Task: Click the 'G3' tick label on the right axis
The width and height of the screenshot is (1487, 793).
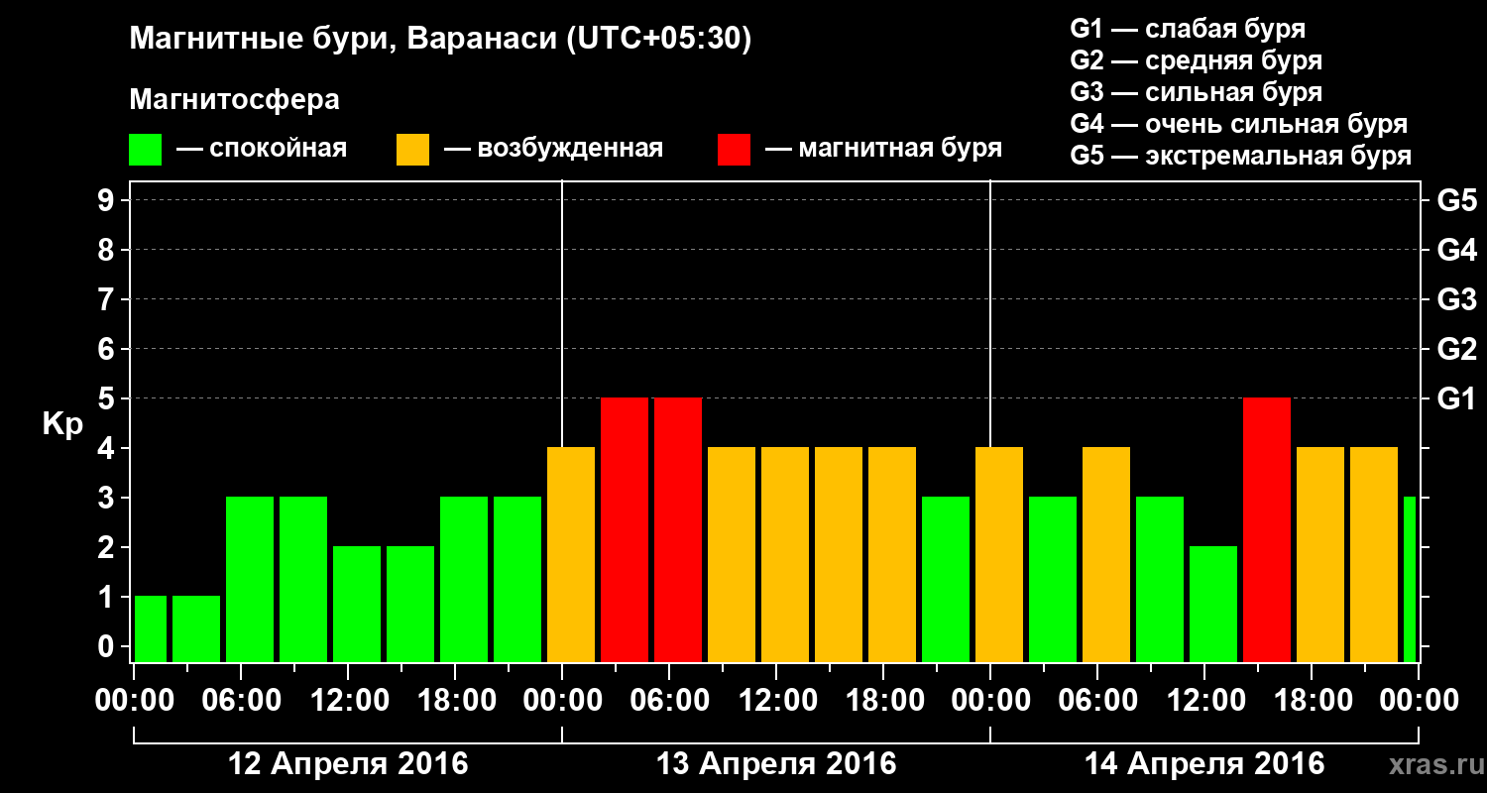Action: [x=1457, y=299]
